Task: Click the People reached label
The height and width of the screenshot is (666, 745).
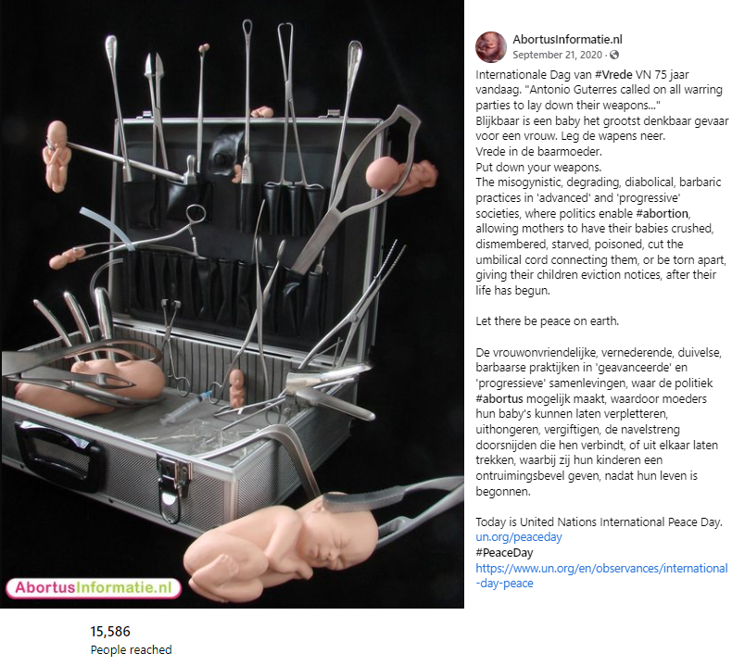Action: click(x=132, y=650)
